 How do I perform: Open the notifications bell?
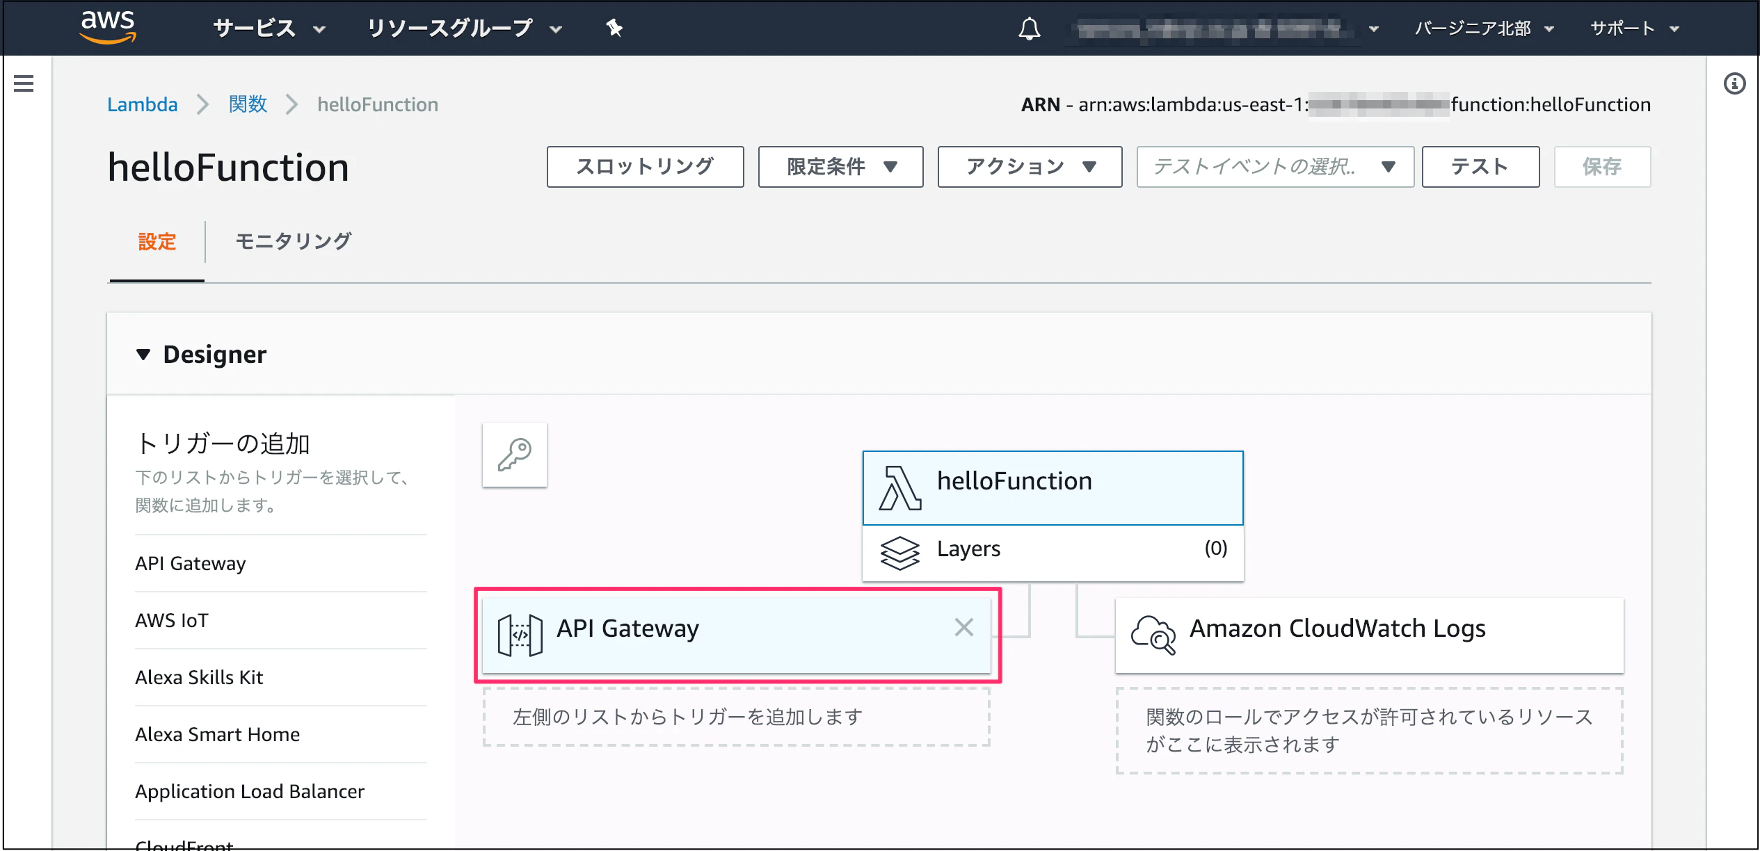[1030, 29]
